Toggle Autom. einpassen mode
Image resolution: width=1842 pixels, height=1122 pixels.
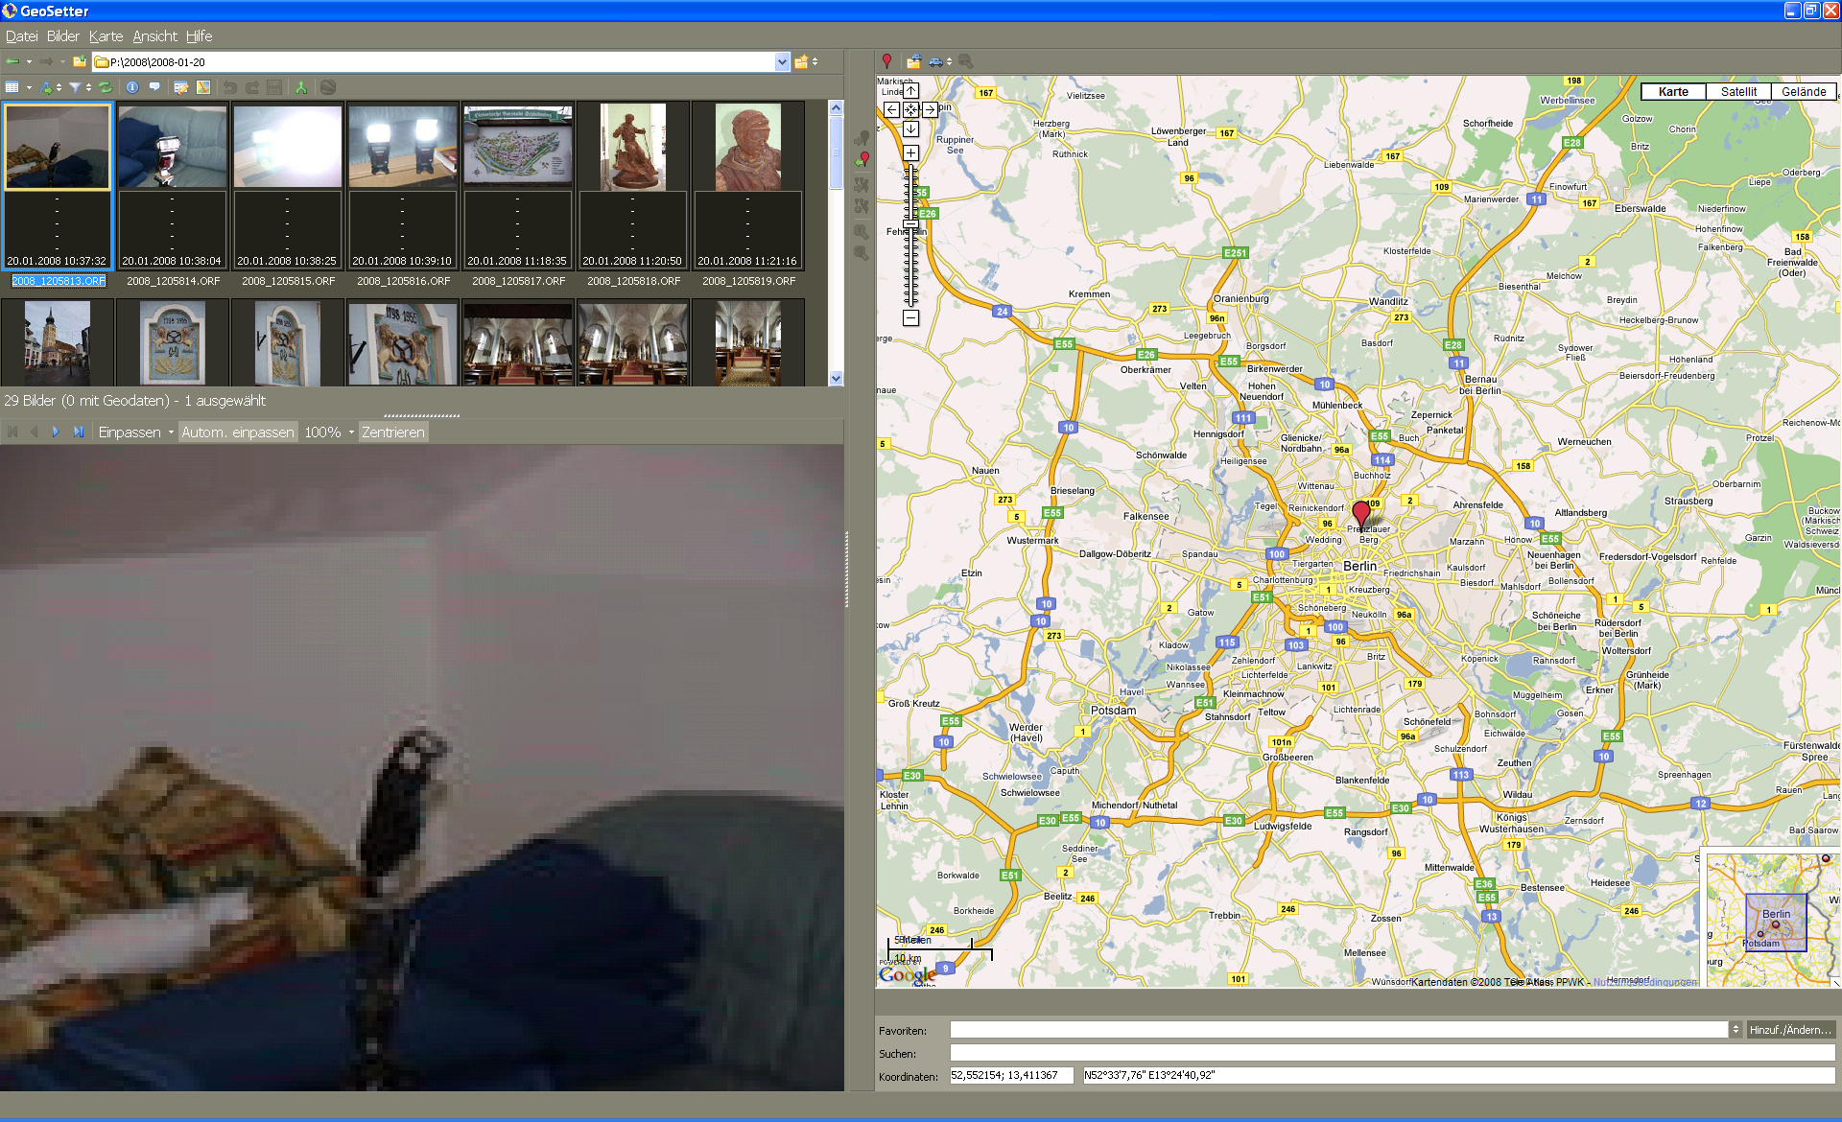pyautogui.click(x=238, y=432)
